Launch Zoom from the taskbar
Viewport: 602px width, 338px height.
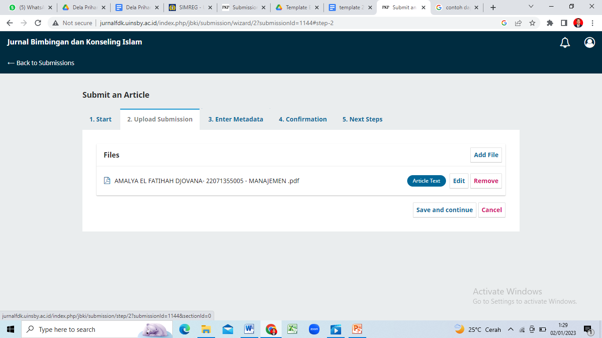[x=314, y=329]
